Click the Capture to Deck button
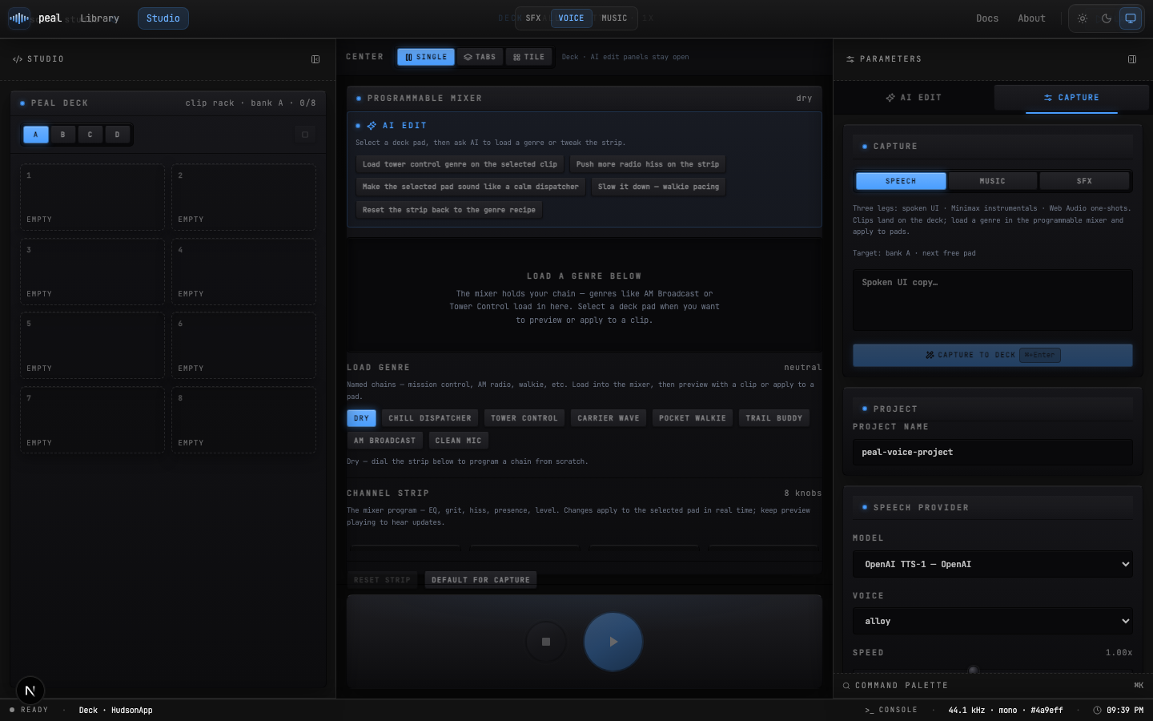 993,355
